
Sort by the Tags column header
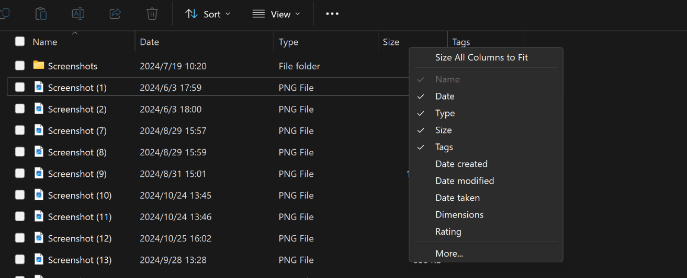461,42
